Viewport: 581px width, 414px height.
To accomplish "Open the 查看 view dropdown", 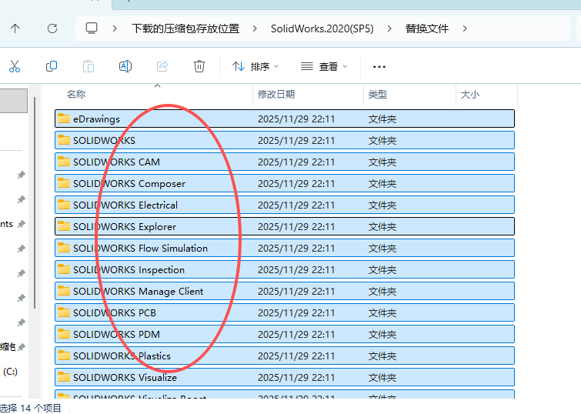I will 324,67.
